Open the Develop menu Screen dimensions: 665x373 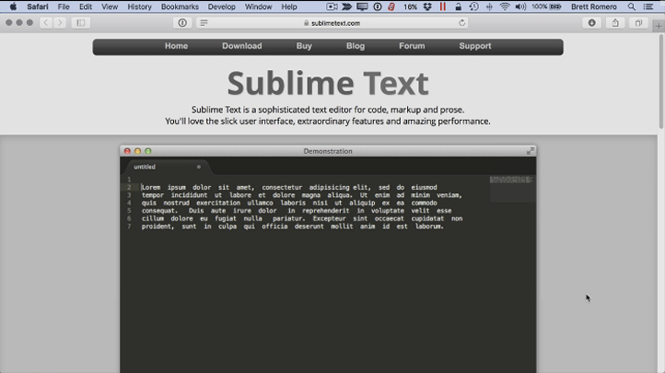[x=221, y=6]
